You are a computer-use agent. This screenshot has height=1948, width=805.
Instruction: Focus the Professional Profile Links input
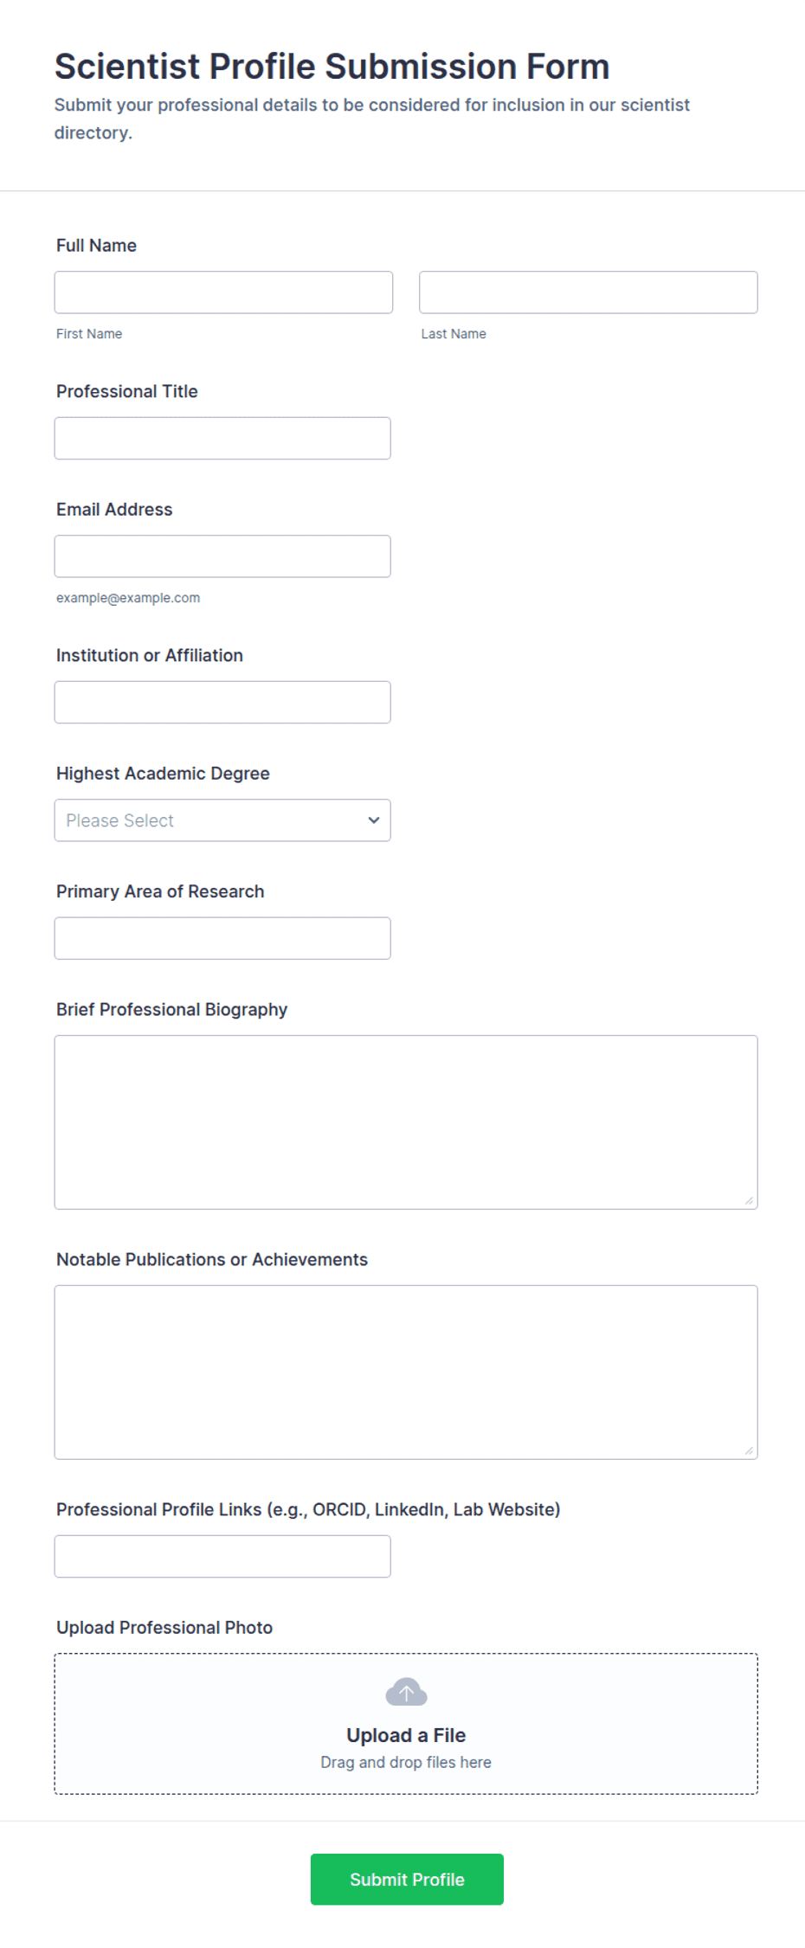(222, 1556)
